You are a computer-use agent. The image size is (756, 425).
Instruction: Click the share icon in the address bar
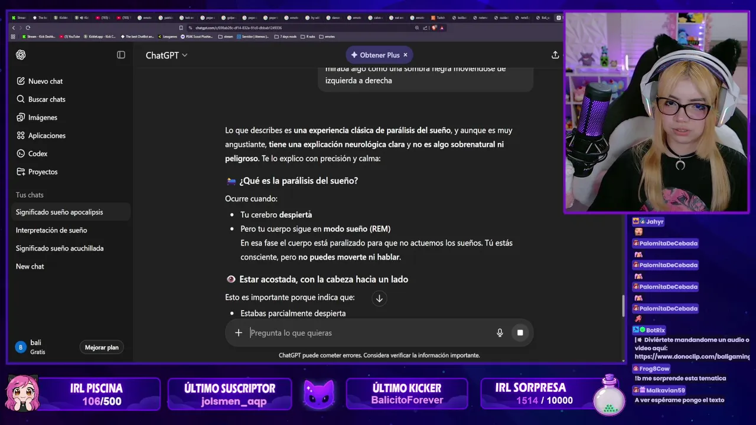pyautogui.click(x=425, y=28)
